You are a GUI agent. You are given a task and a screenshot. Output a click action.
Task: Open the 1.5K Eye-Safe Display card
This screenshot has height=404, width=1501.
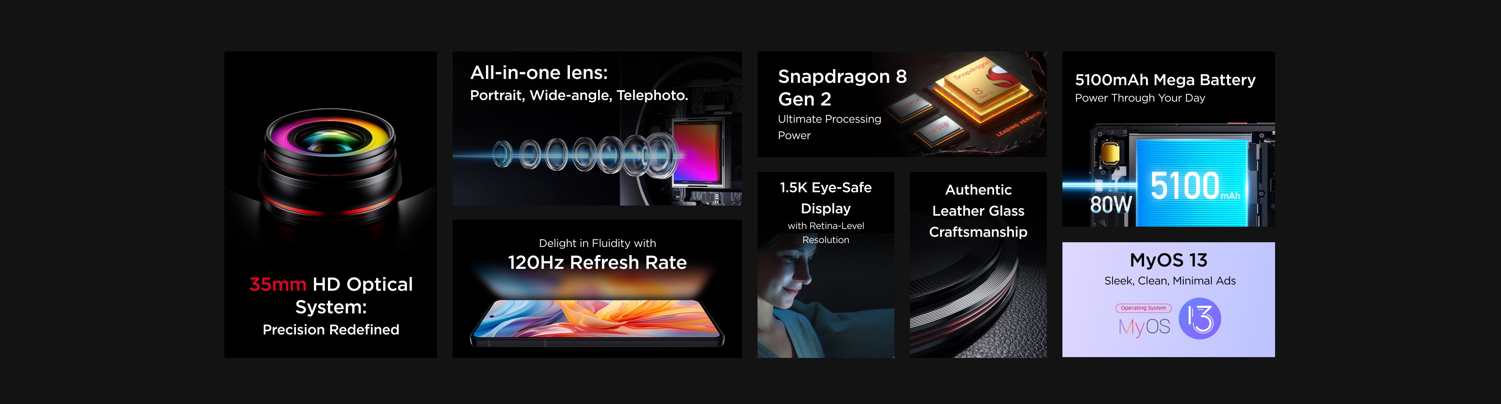point(826,264)
